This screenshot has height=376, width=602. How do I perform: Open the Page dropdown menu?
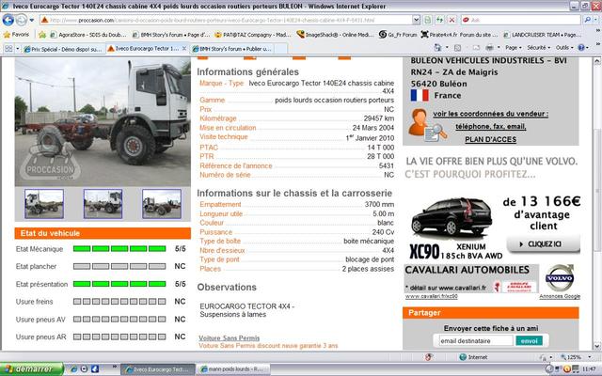coord(514,47)
